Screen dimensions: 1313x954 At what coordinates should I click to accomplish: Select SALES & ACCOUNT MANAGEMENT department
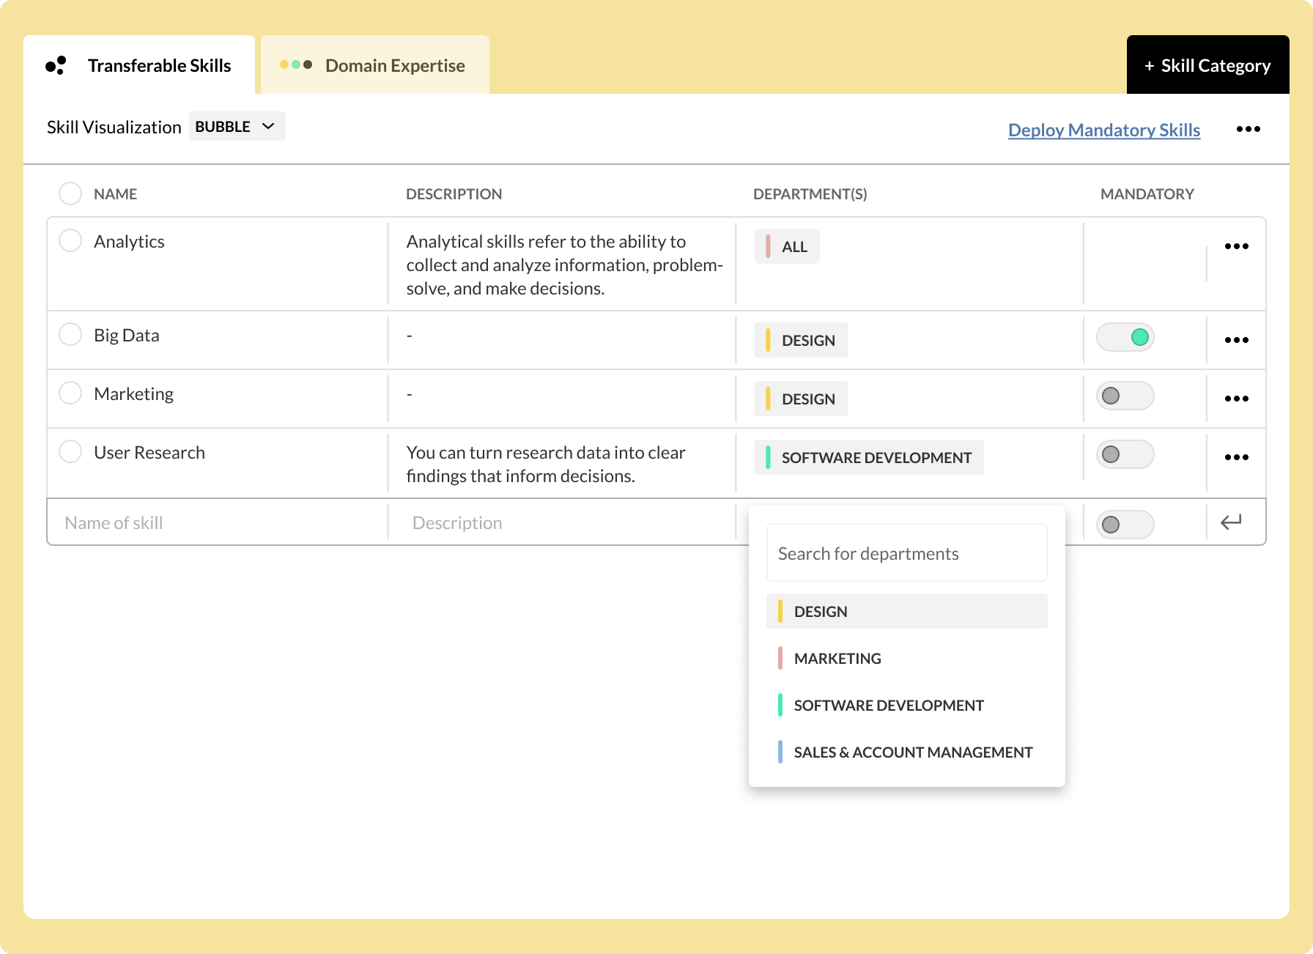point(913,752)
